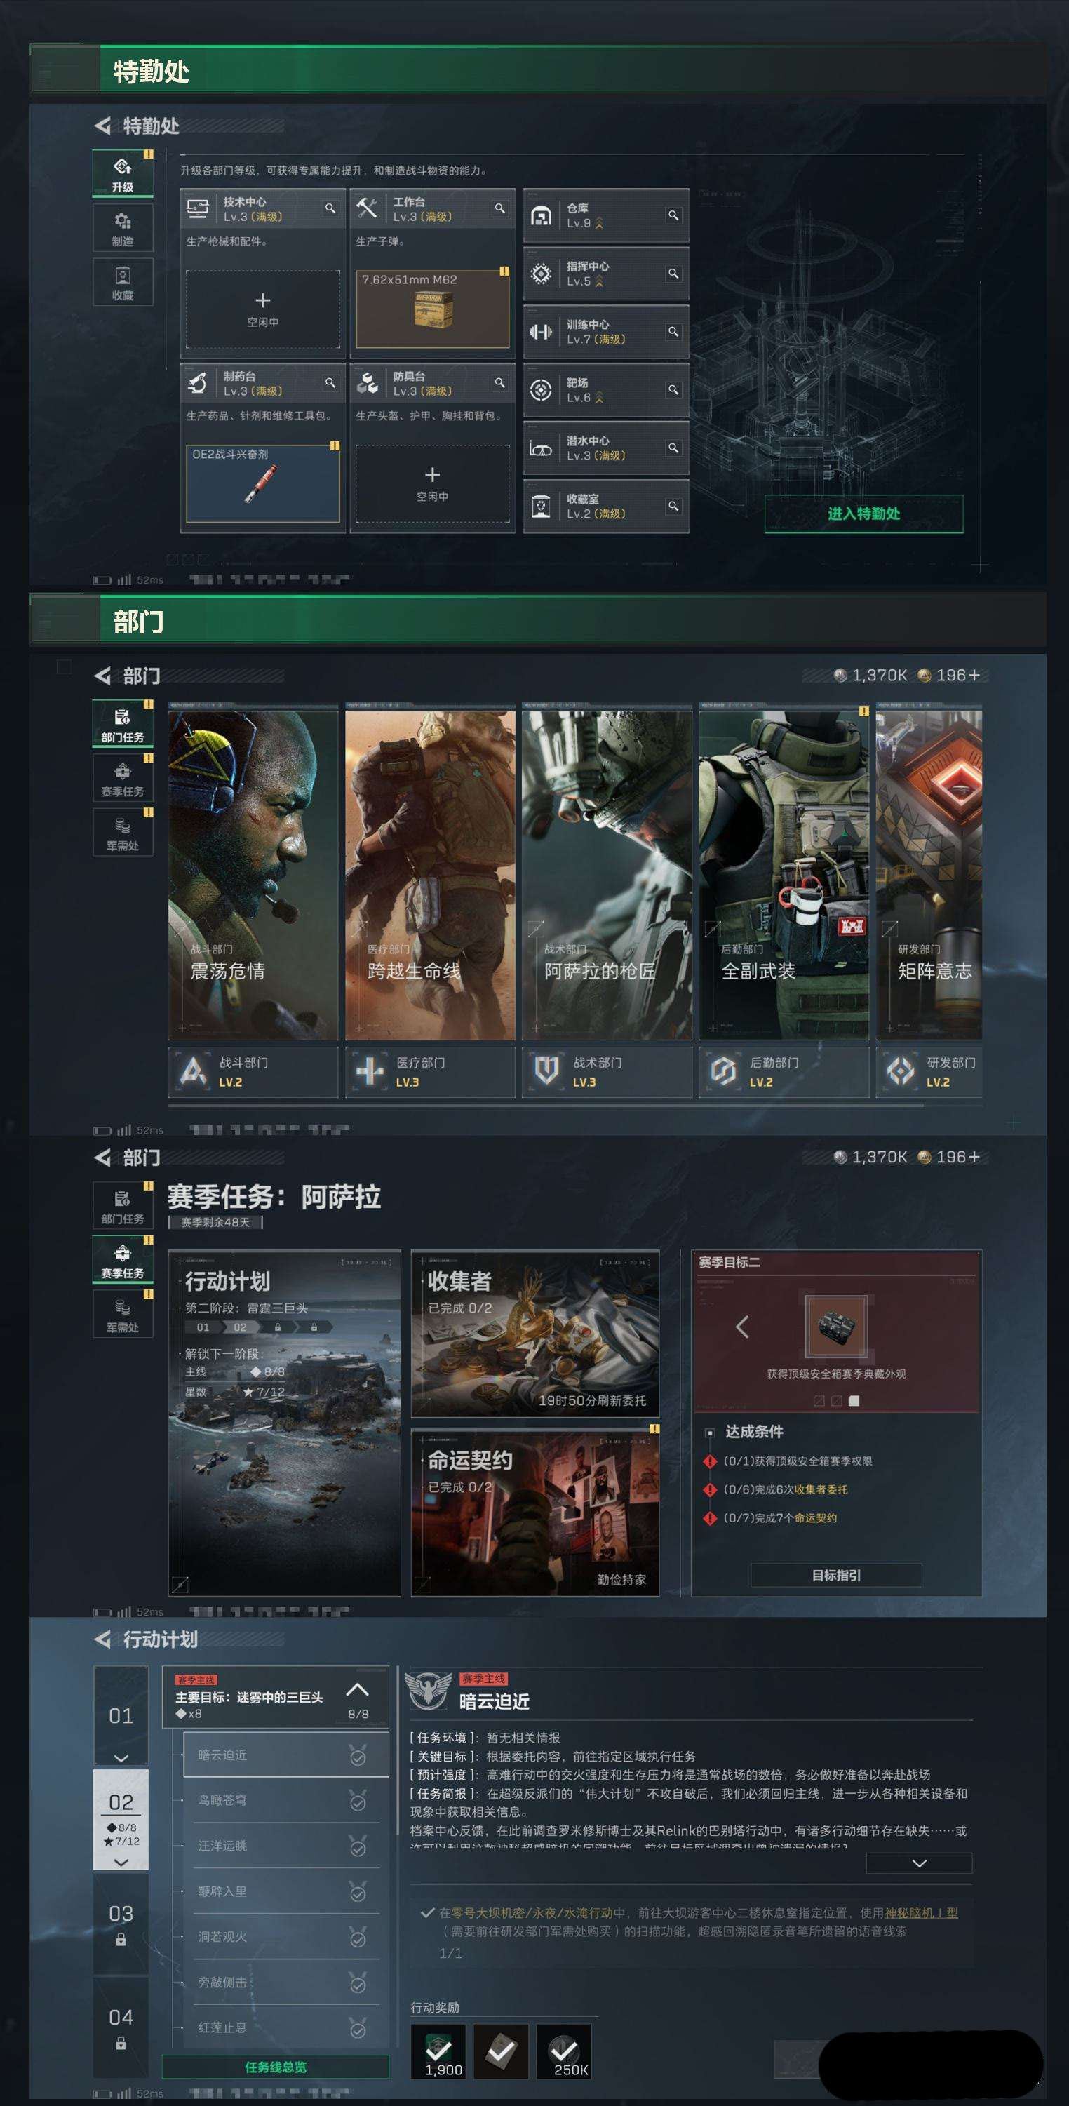Open the 收集者 commissions card
1069x2106 pixels.
click(x=535, y=1334)
